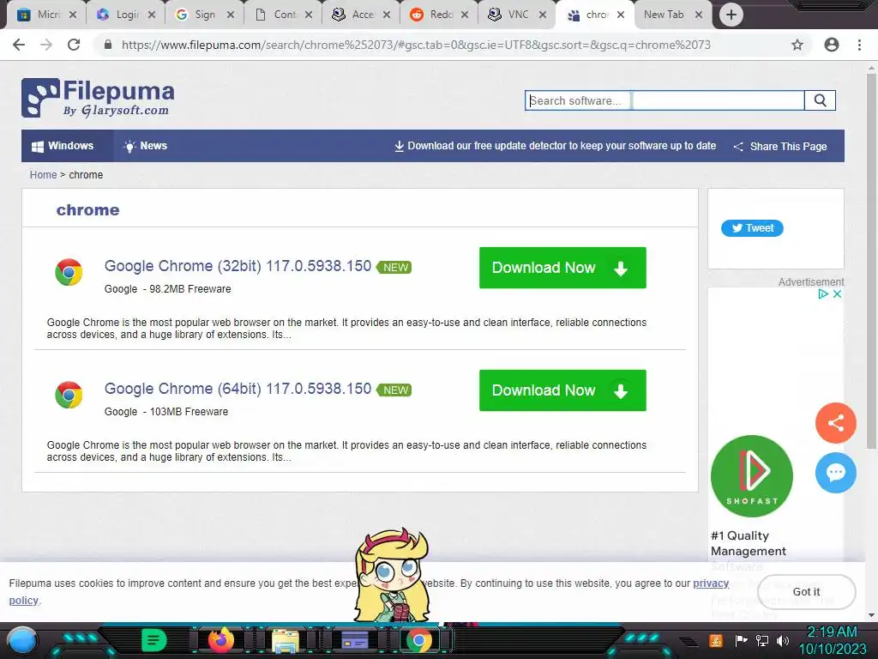The image size is (878, 659).
Task: Submit search with the magnifier button
Action: [x=820, y=100]
